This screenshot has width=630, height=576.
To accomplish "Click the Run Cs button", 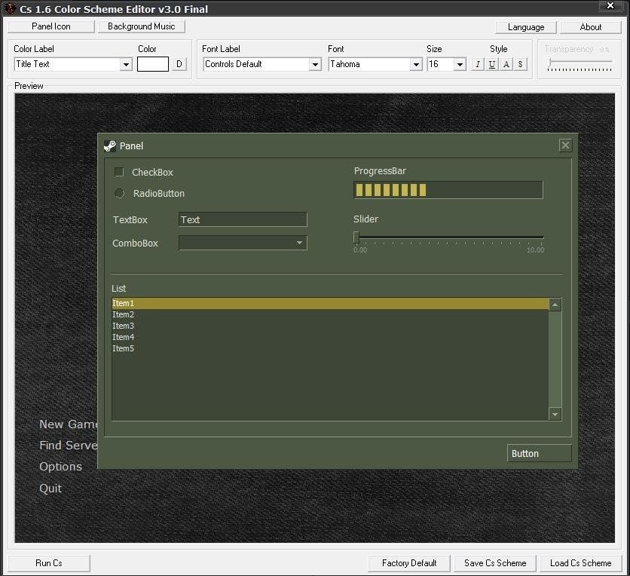I will click(49, 563).
